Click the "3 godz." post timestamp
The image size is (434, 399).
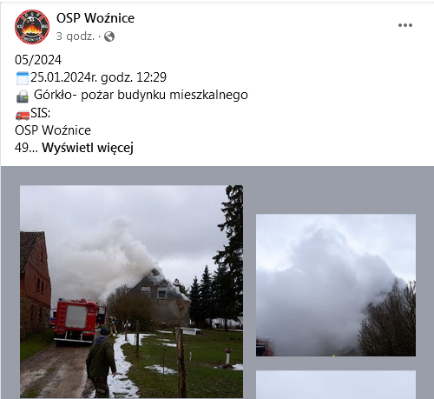76,37
